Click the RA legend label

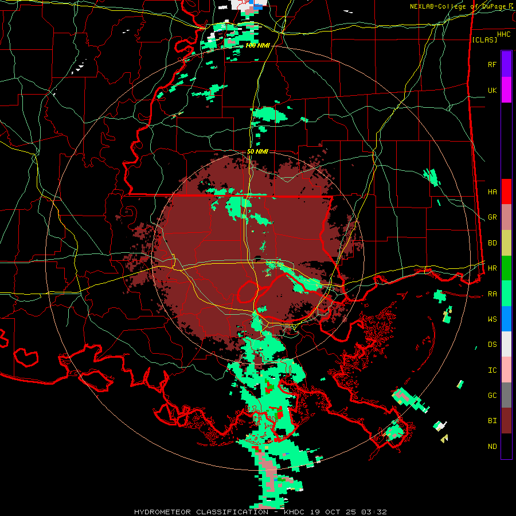492,294
